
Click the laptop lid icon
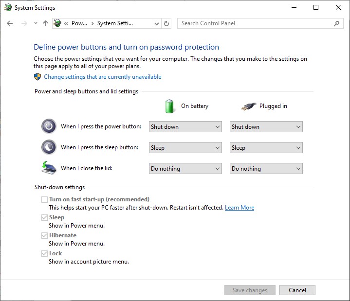(x=49, y=168)
